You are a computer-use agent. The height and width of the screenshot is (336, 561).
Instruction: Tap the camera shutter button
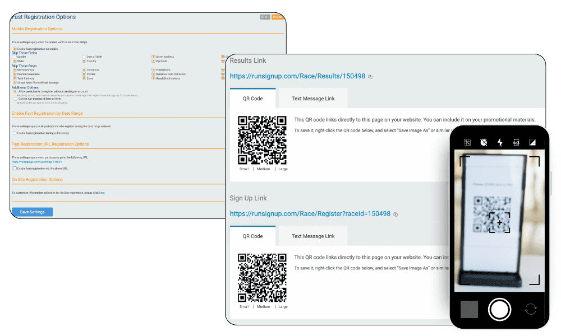tap(499, 309)
